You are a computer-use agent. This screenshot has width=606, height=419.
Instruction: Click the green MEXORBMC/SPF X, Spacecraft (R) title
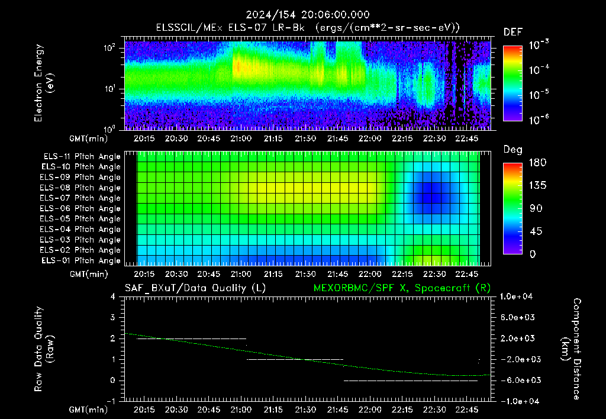[402, 288]
